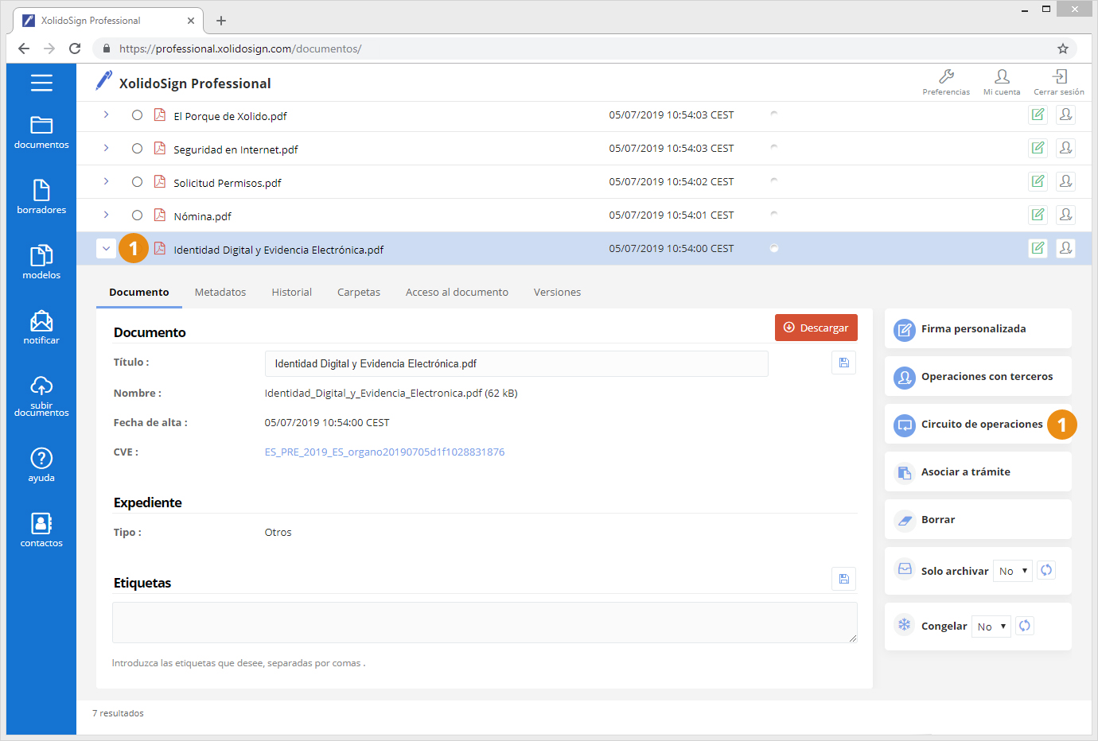Click Firma personalizada
Viewport: 1098px width, 741px height.
click(x=978, y=328)
